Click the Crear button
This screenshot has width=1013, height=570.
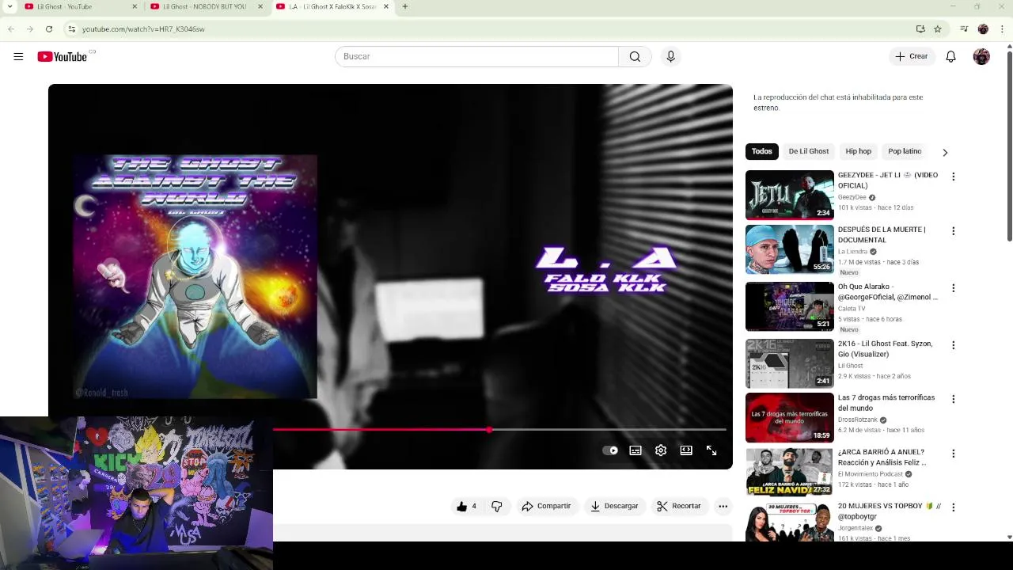912,56
